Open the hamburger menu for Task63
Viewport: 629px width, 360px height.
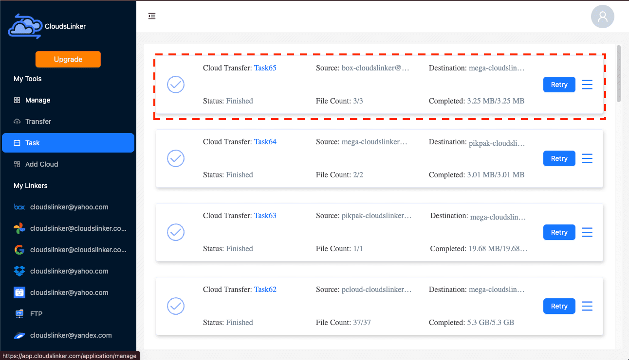point(587,232)
